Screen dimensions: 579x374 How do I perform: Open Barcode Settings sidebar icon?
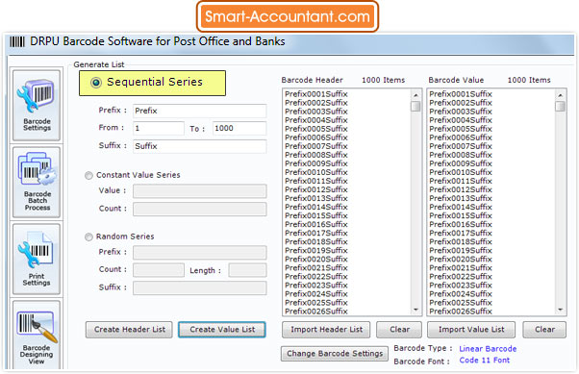[x=37, y=106]
